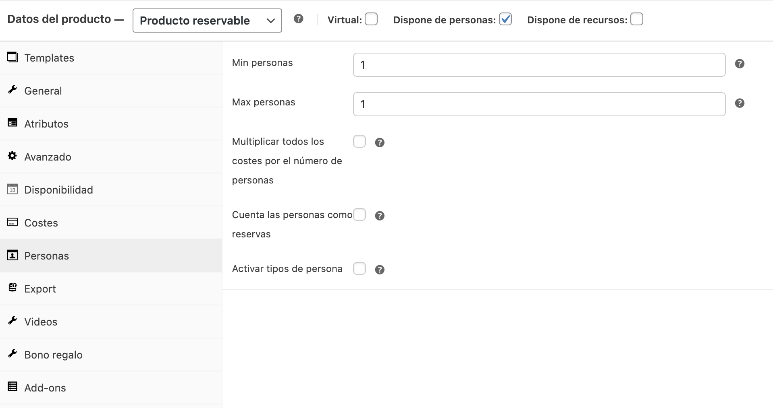Click help icon for Multiplicar todos los costes
The width and height of the screenshot is (773, 408).
click(x=380, y=142)
